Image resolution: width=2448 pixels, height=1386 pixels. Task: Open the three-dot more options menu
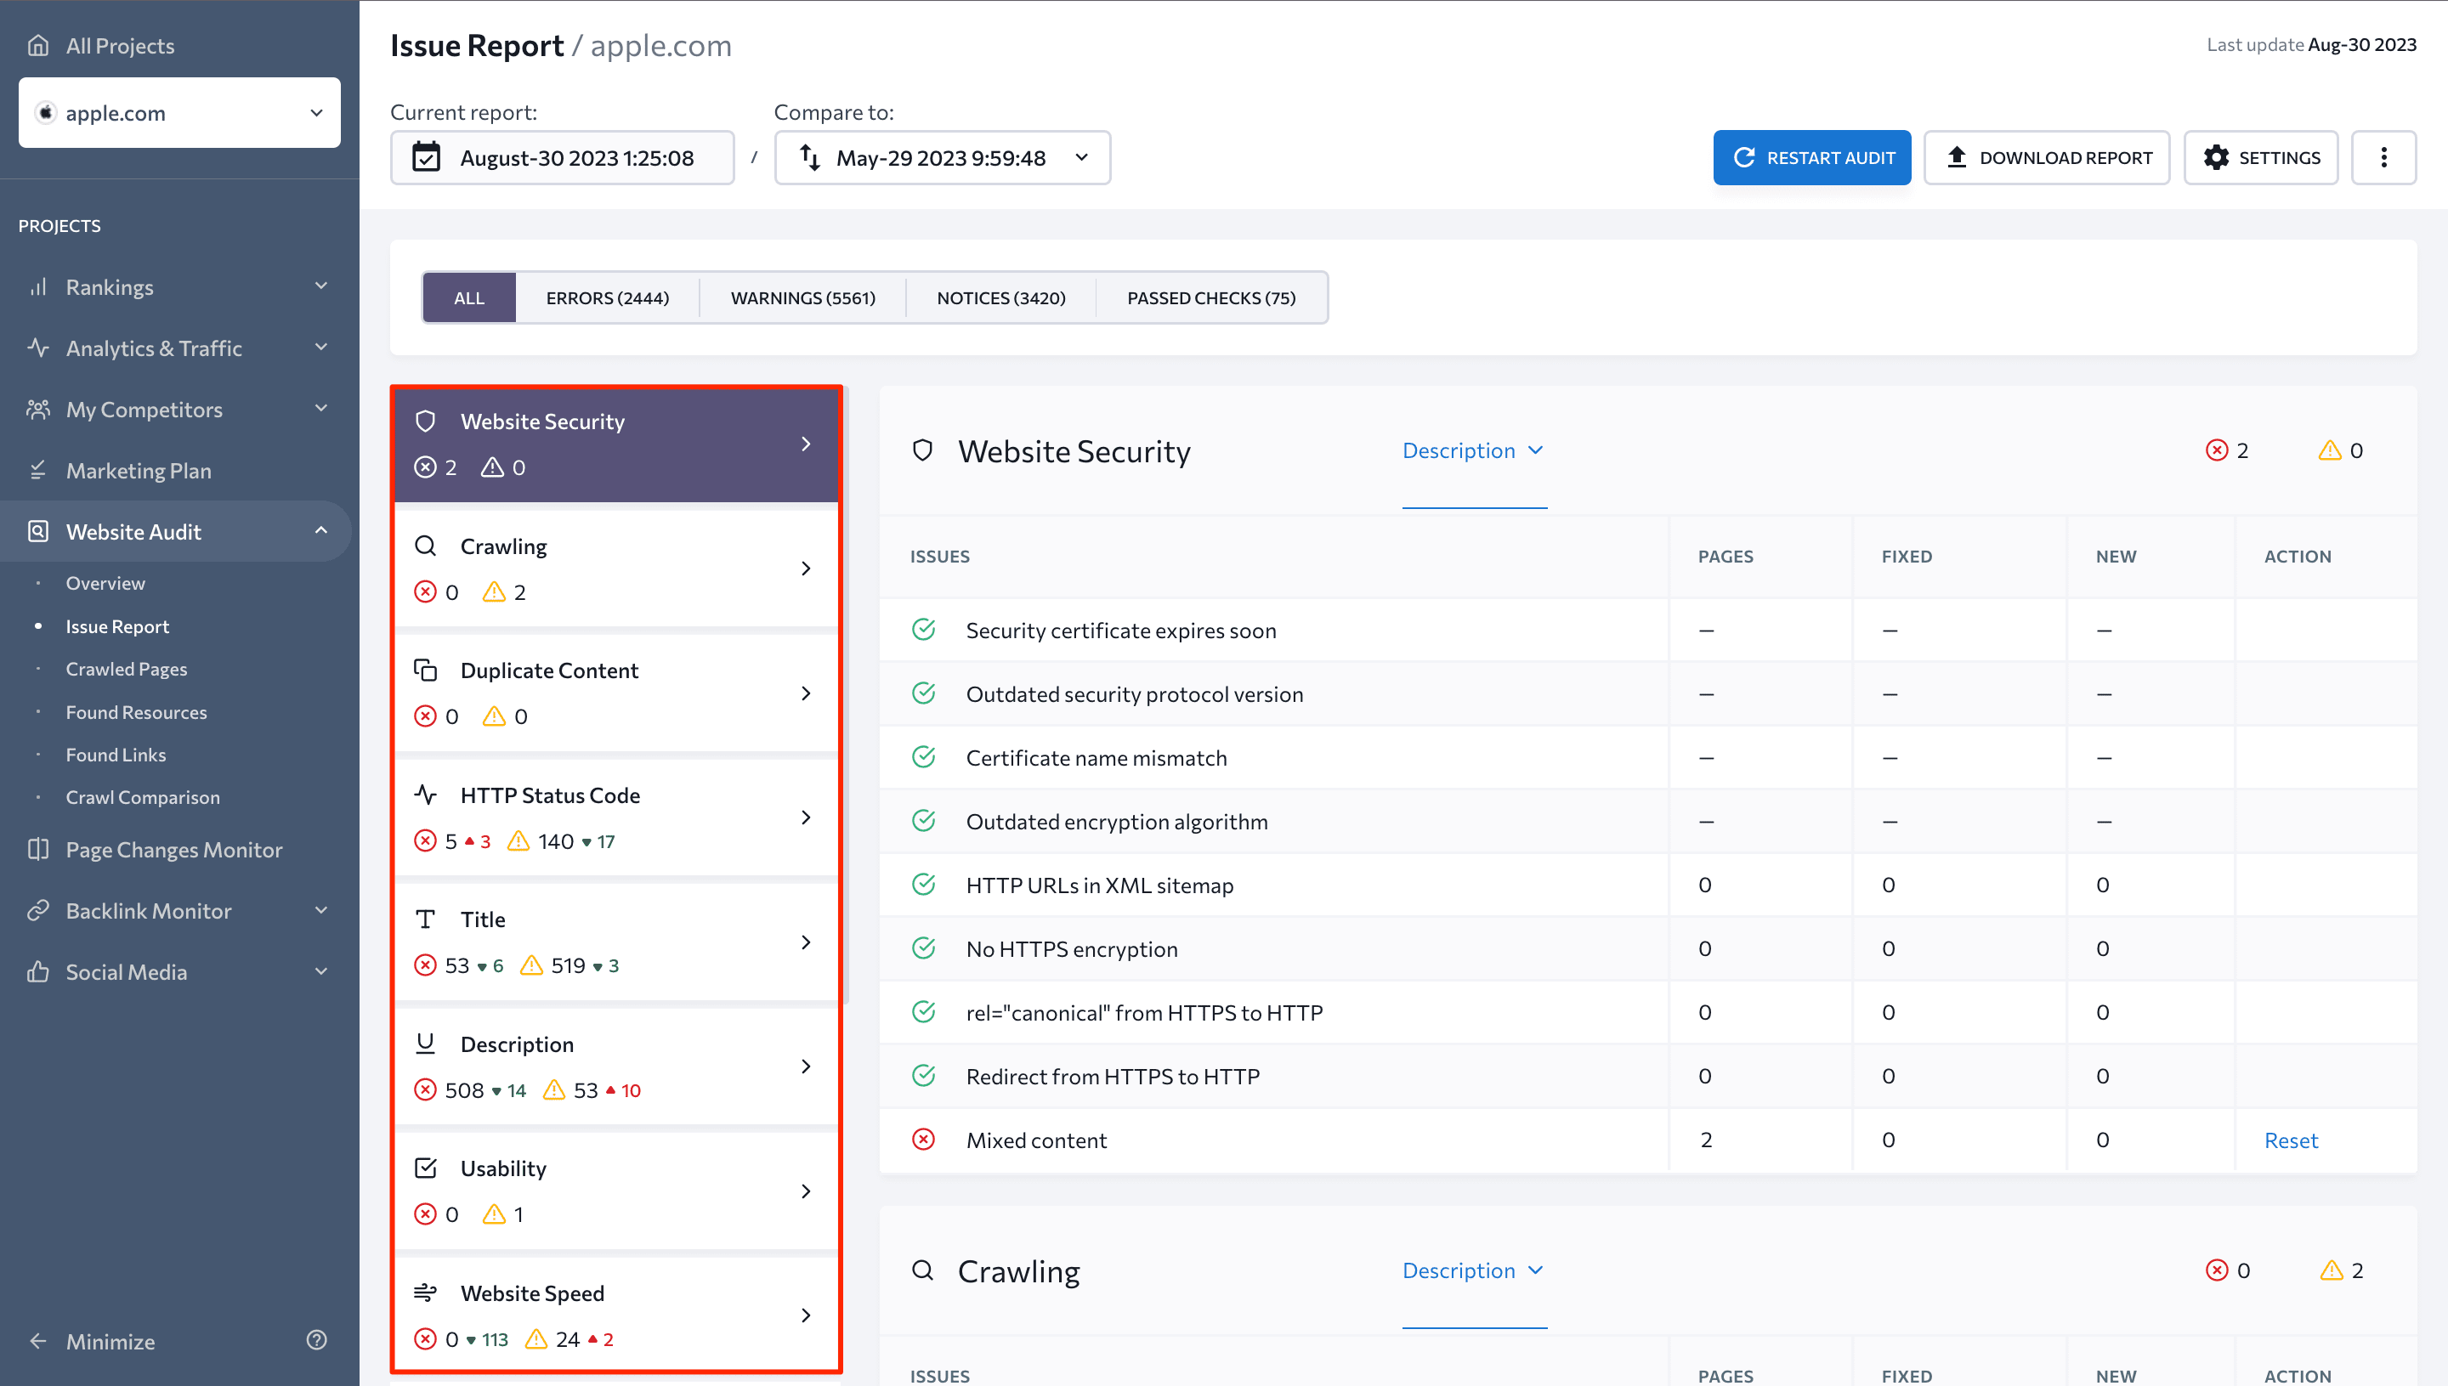(2383, 158)
